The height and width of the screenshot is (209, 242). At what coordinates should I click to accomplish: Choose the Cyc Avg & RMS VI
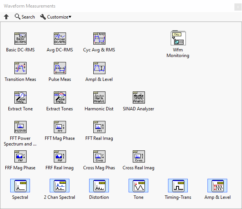pos(99,39)
